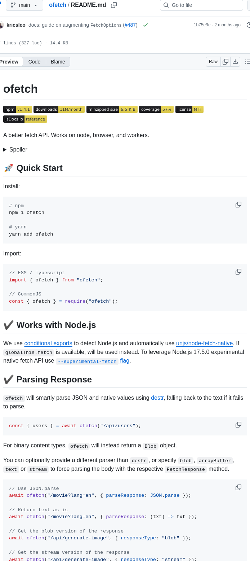Open the destr library link
The width and height of the screenshot is (250, 561).
(157, 398)
